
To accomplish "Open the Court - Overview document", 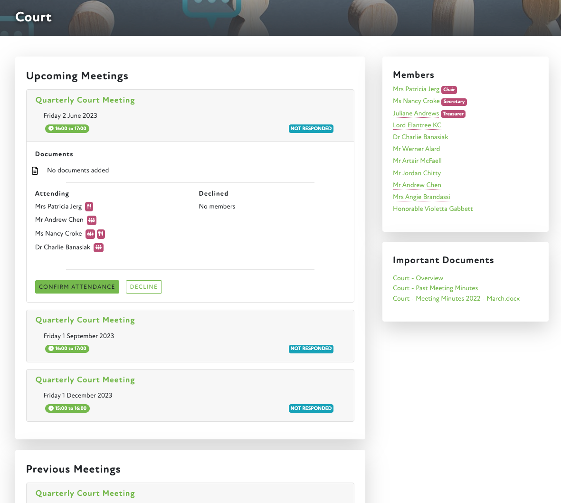I will pyautogui.click(x=418, y=278).
